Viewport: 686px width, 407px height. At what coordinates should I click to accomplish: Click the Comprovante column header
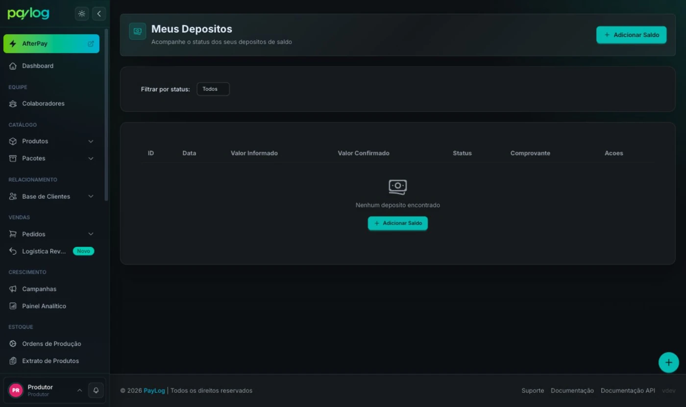(530, 153)
